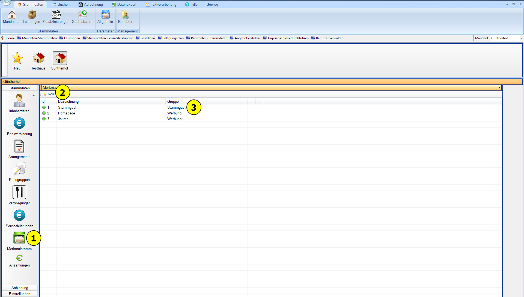The width and height of the screenshot is (524, 297).
Task: Open the Mandant Güntherhof dropdown
Action: tap(521, 38)
